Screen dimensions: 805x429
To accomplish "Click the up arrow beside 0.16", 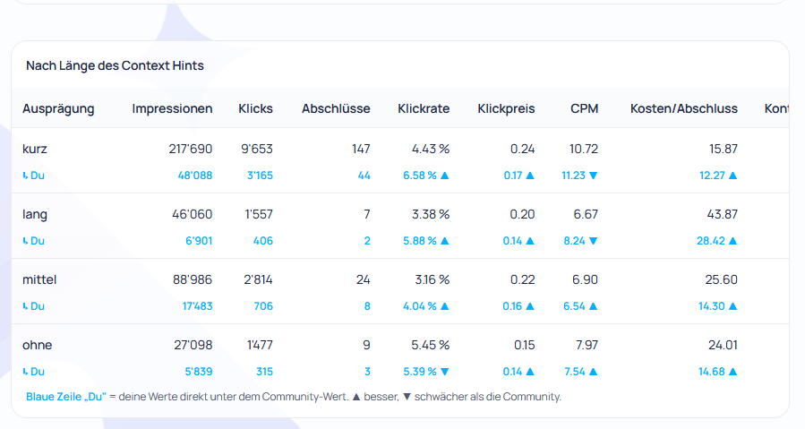I will [530, 305].
